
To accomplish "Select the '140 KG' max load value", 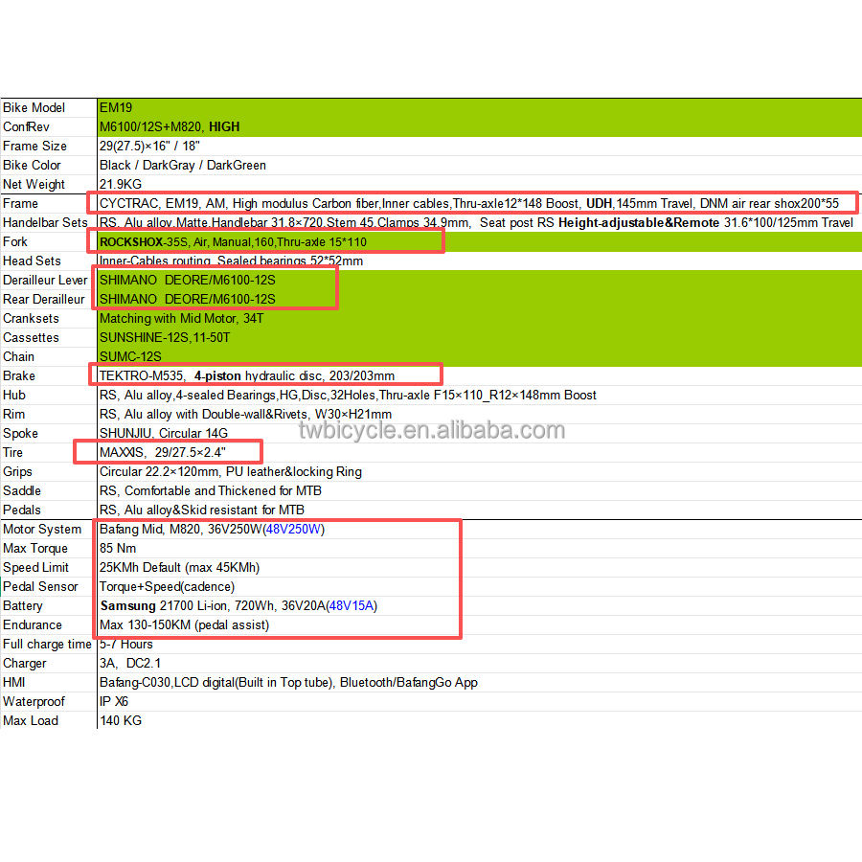I will point(121,720).
